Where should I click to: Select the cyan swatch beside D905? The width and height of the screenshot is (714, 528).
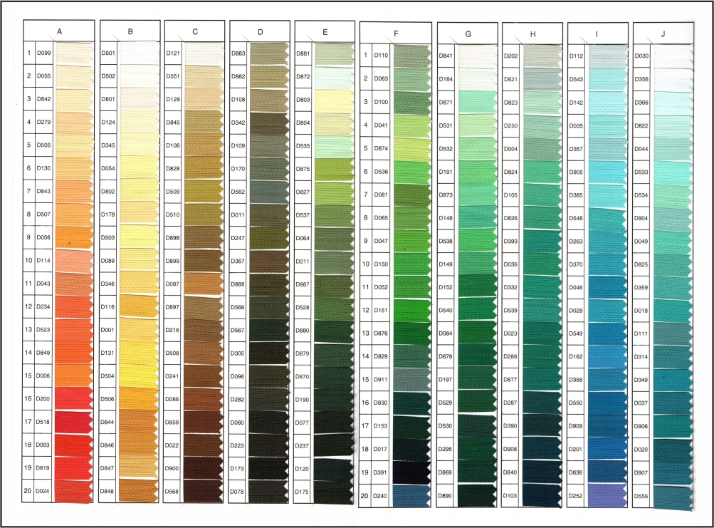click(x=607, y=172)
